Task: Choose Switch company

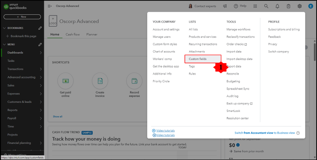Action: (x=279, y=51)
